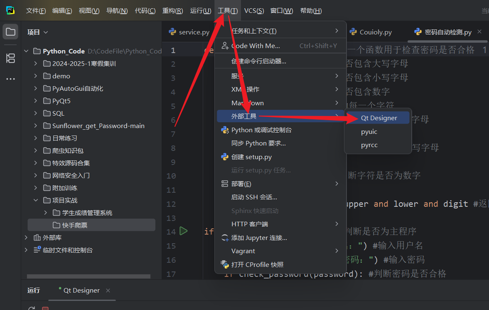Expand the demo folder

click(36, 76)
